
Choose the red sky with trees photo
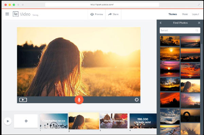(x=170, y=100)
